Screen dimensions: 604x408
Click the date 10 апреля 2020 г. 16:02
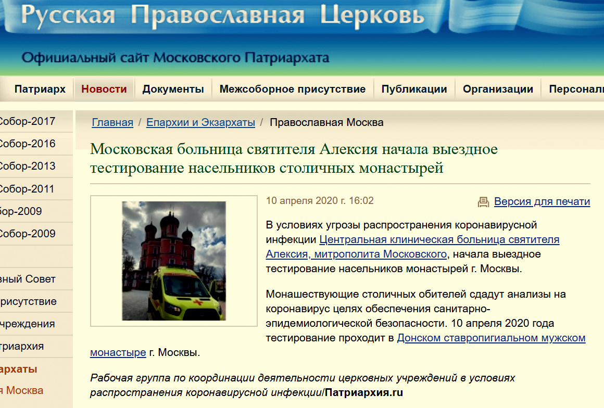(x=320, y=200)
